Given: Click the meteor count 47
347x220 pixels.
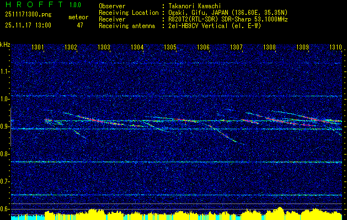Looking at the screenshot, I should pos(80,25).
